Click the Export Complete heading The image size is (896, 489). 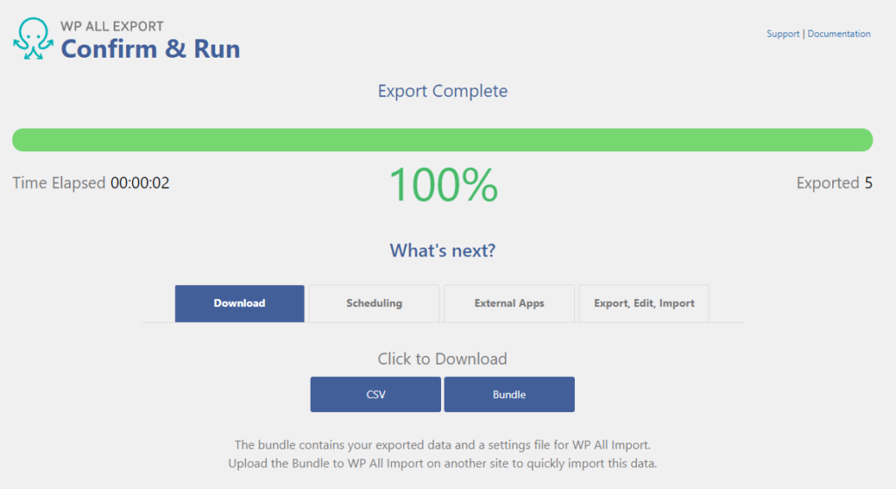point(442,91)
